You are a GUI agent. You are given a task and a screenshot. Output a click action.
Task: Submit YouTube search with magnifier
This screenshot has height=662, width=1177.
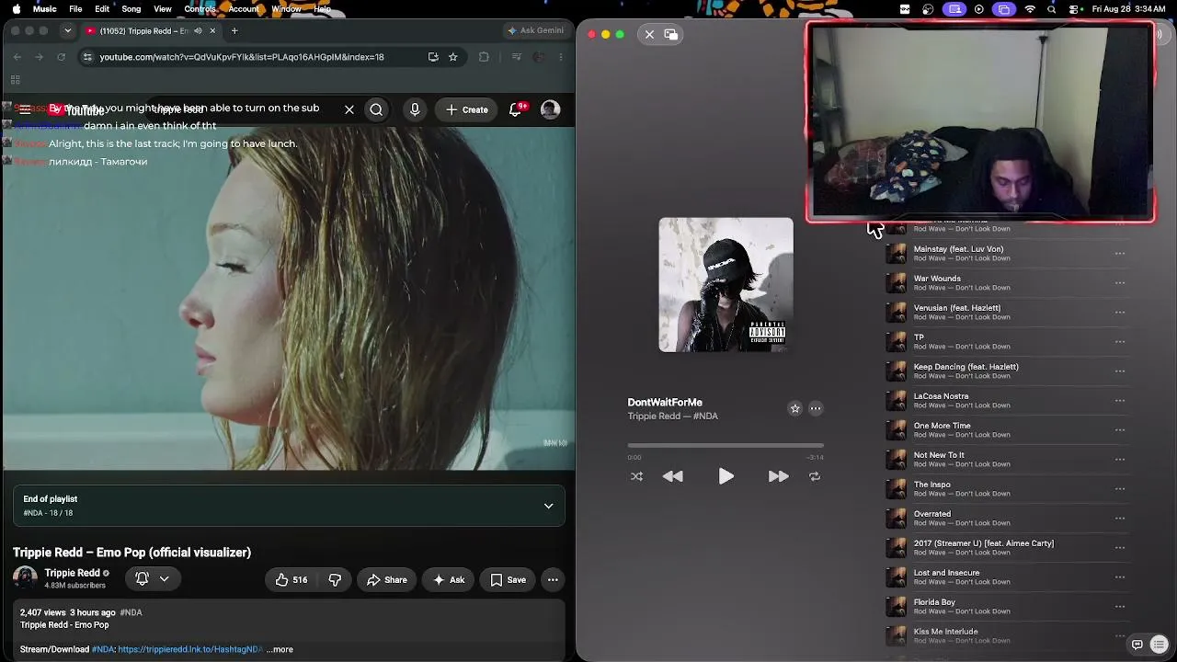pos(376,109)
